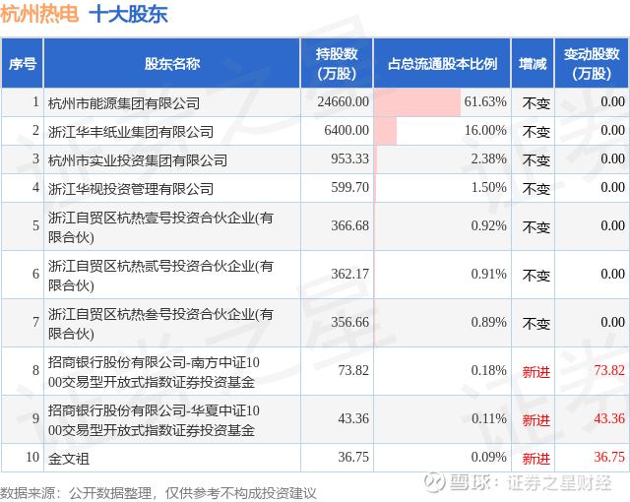630x502 pixels.
Task: Click the 2.38% proportion value
Action: (x=488, y=158)
